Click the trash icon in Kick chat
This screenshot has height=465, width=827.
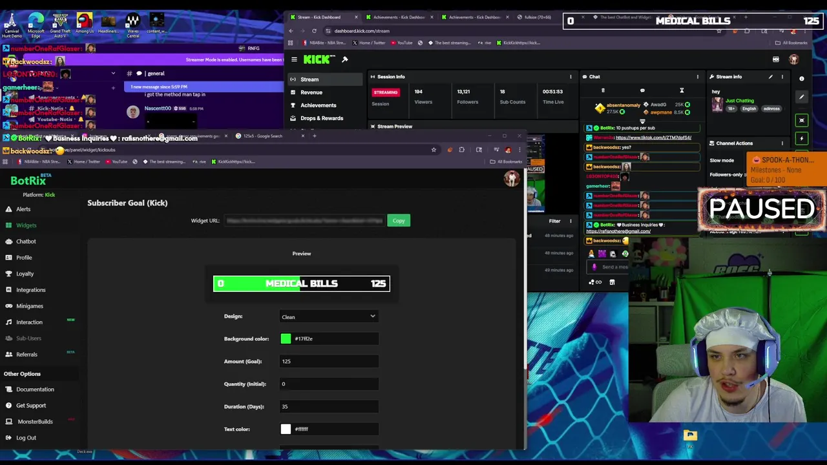click(603, 90)
